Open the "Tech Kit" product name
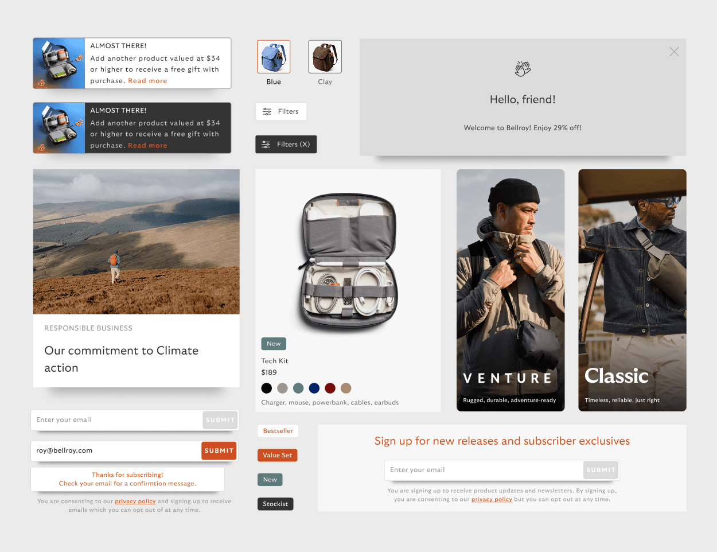The height and width of the screenshot is (552, 717). pos(275,361)
